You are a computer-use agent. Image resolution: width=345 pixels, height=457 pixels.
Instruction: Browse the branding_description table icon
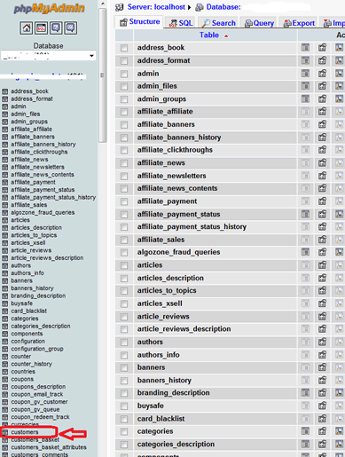[x=305, y=393]
